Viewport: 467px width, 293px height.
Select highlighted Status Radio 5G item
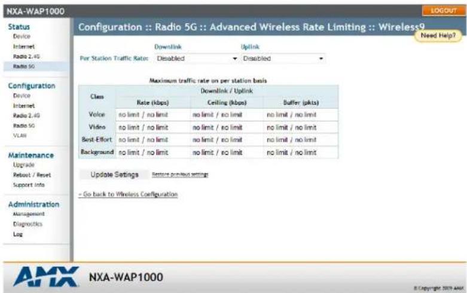(36, 66)
